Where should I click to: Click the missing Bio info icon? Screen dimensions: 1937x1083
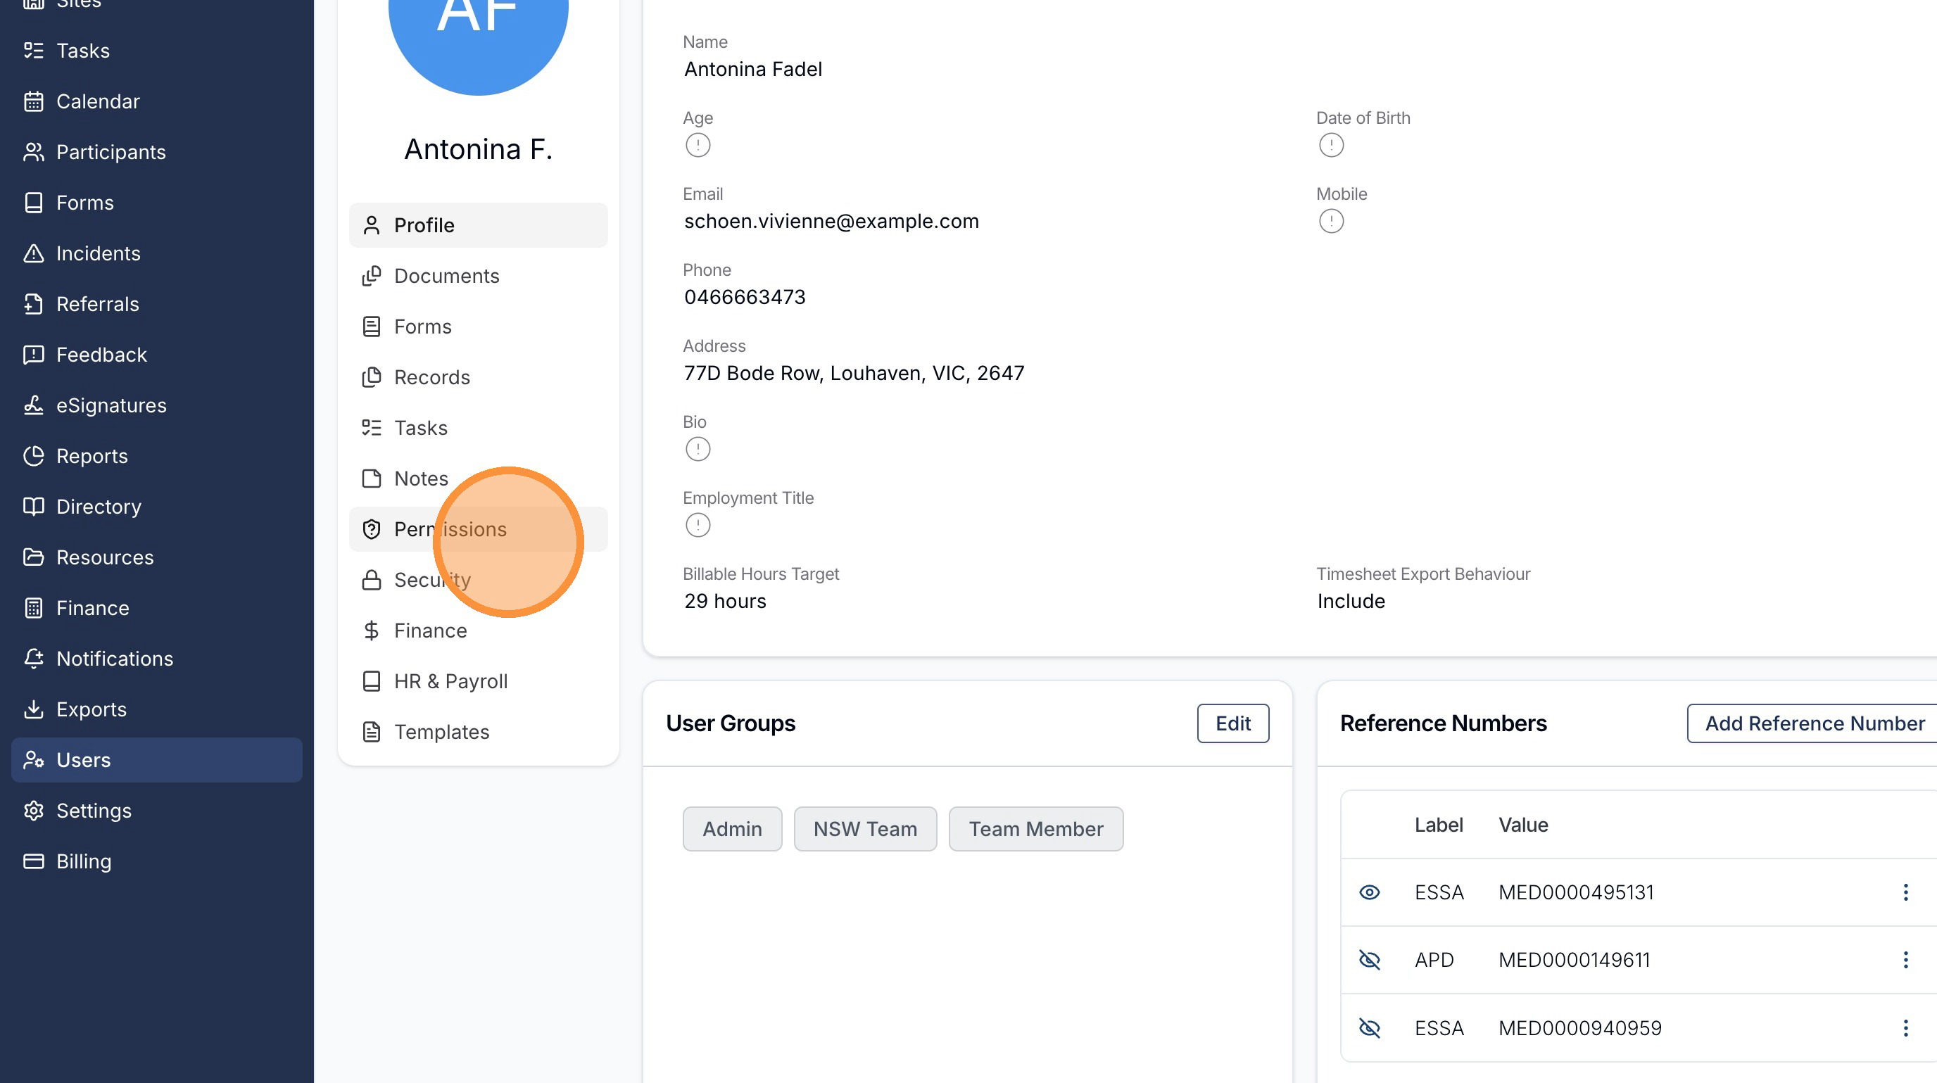click(698, 450)
